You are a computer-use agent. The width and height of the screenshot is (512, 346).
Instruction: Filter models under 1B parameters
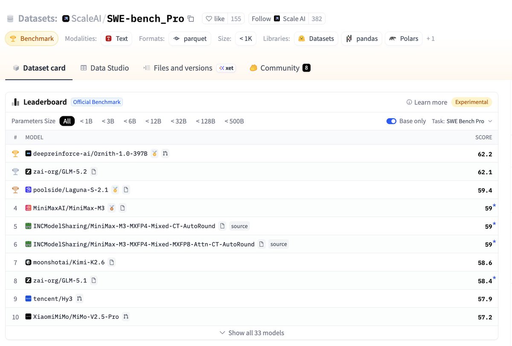coord(86,121)
